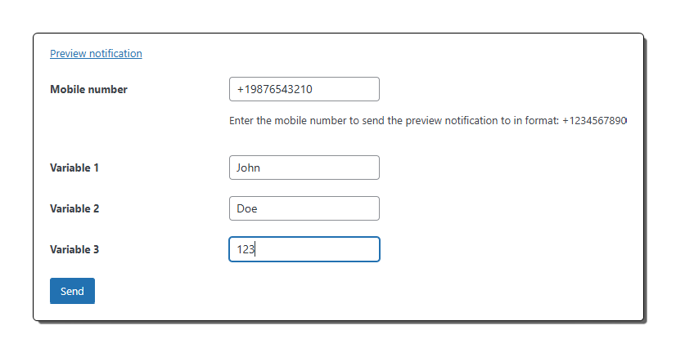Image resolution: width=676 pixels, height=353 pixels.
Task: Place cursor on the typed text "Doe"
Action: pos(247,209)
